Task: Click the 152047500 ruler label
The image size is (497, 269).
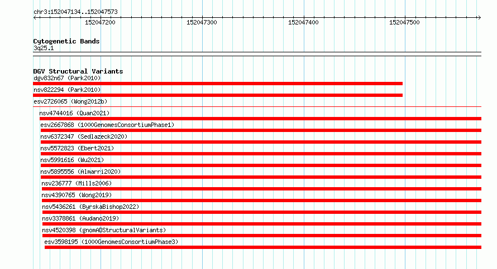Action: (404, 22)
